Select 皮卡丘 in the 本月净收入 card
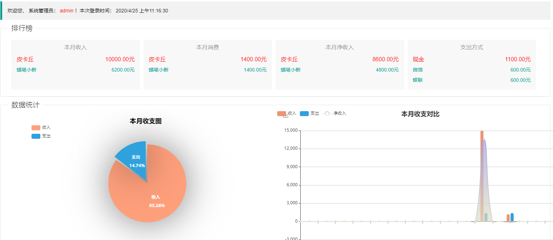 click(289, 59)
